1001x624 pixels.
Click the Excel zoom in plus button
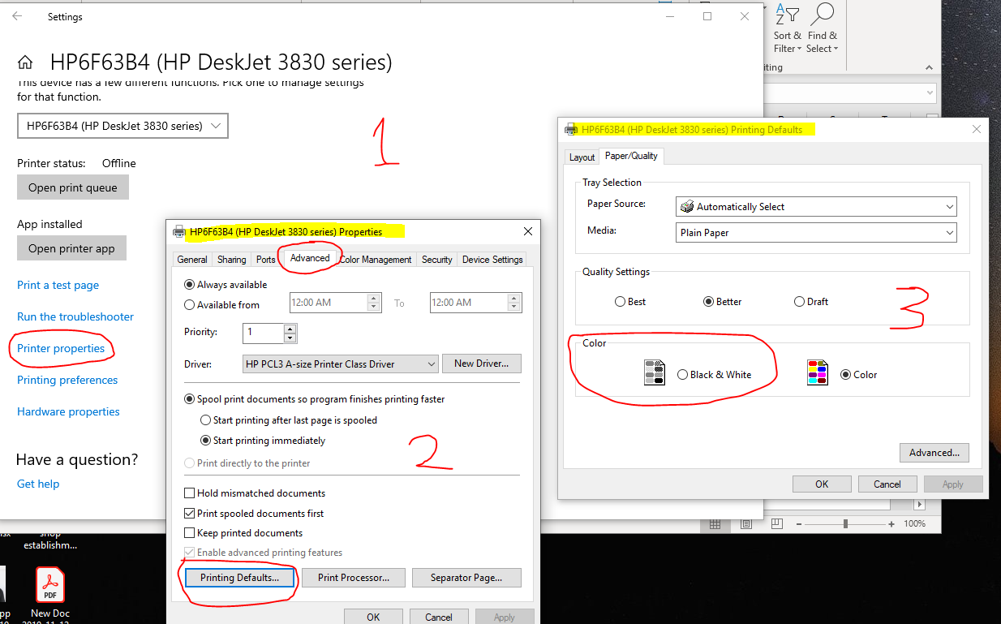click(892, 524)
